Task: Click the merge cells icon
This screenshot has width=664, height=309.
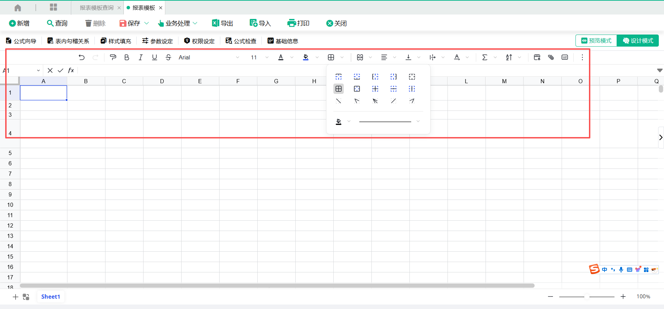Action: [360, 57]
